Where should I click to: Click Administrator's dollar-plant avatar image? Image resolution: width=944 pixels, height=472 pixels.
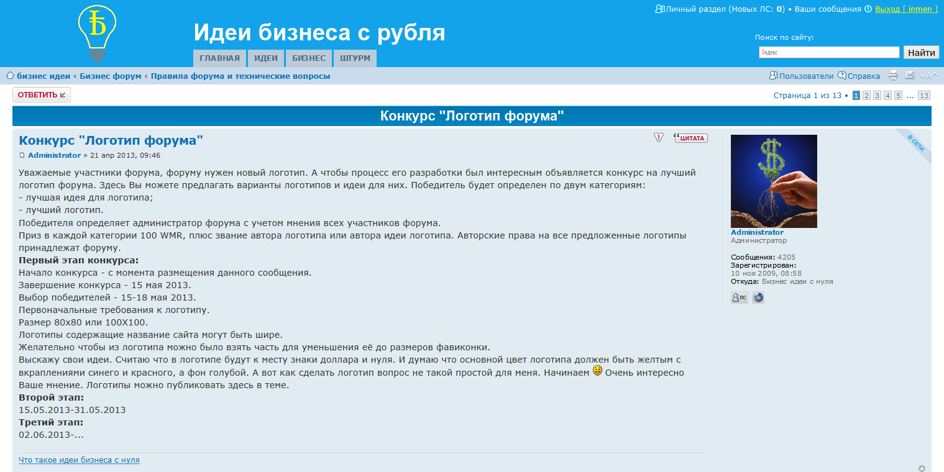[774, 181]
